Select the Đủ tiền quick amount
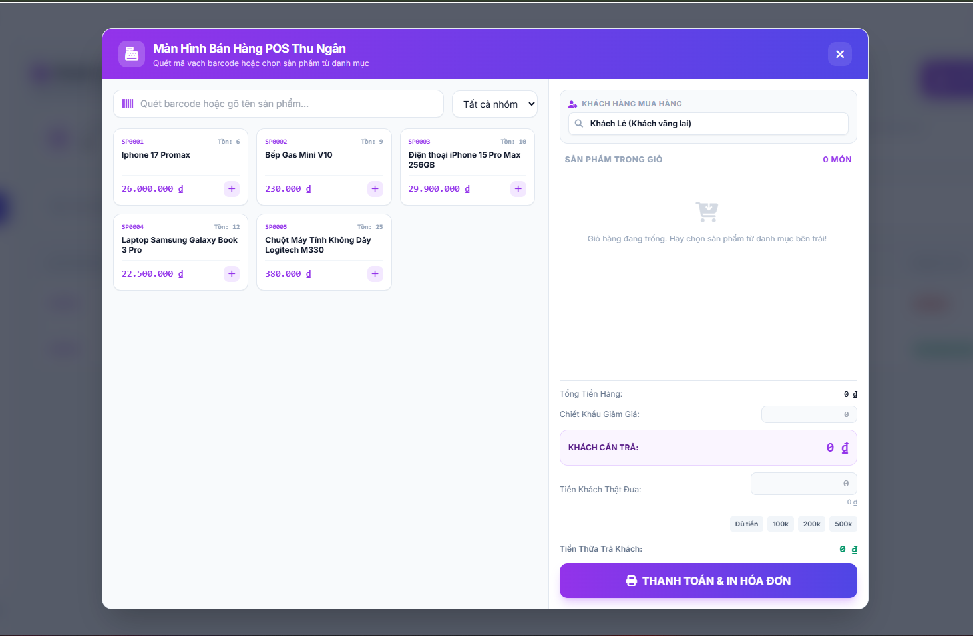Image resolution: width=973 pixels, height=636 pixels. tap(747, 524)
